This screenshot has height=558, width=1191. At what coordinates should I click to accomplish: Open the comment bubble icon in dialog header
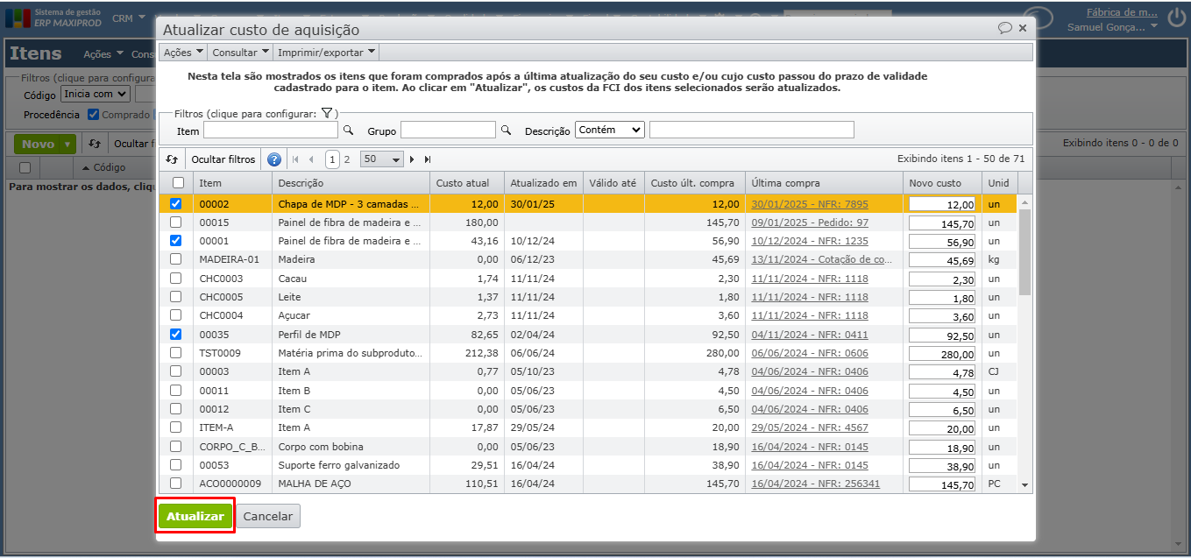1004,28
